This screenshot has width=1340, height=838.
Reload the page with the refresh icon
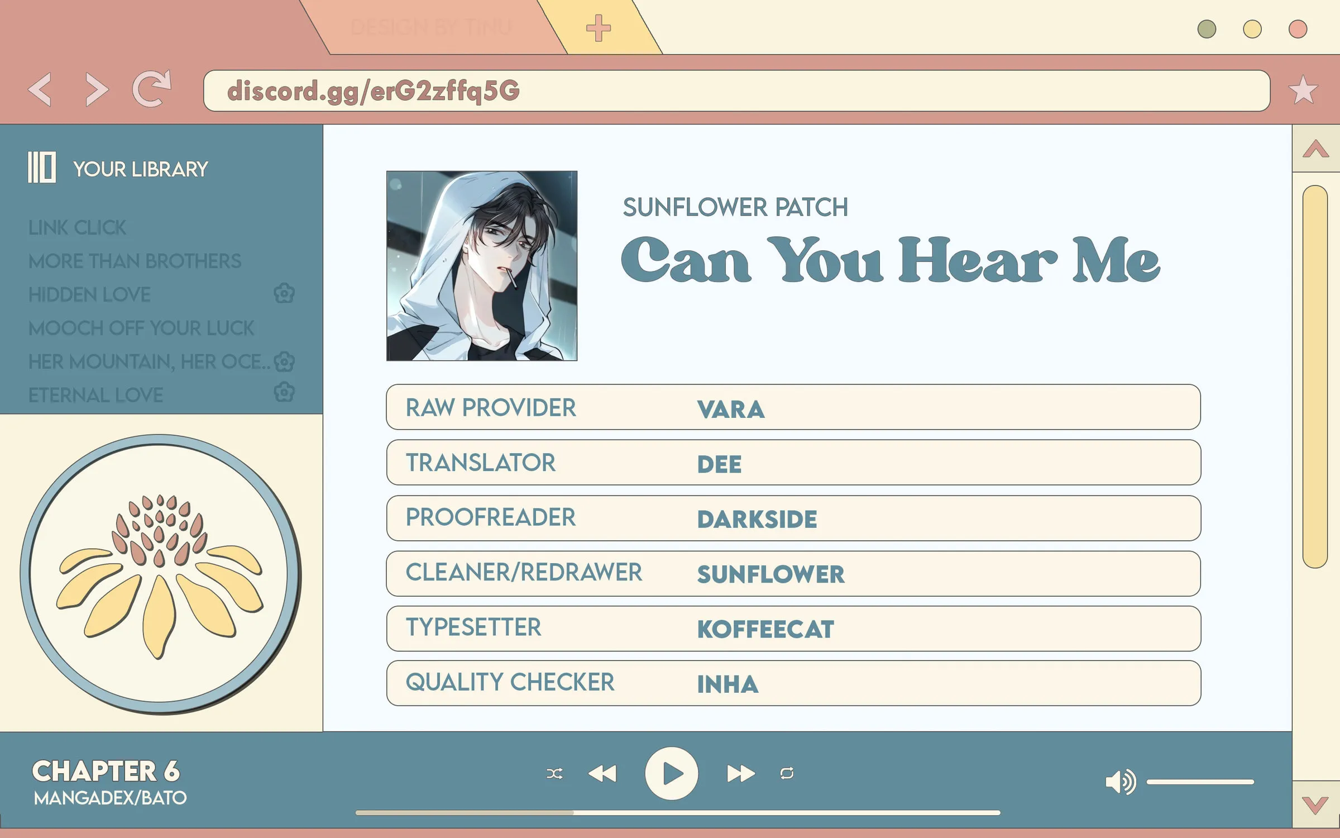tap(151, 88)
